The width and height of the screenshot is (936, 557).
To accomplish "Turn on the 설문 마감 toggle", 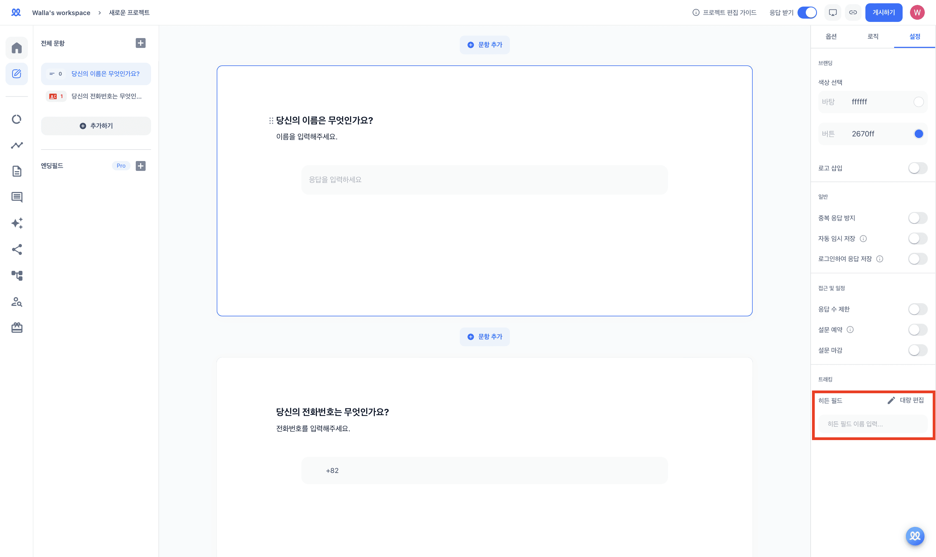I will tap(917, 350).
